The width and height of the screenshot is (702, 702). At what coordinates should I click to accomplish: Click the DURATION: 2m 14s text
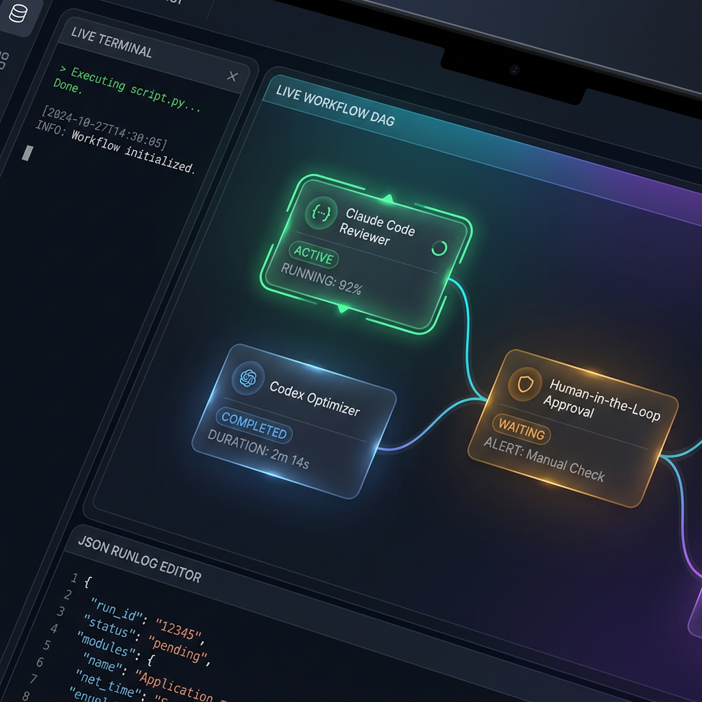point(258,449)
